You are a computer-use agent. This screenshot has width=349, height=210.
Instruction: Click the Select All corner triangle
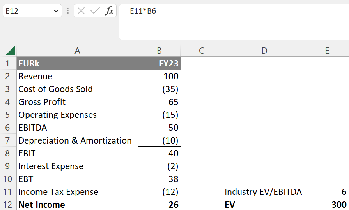point(11,51)
